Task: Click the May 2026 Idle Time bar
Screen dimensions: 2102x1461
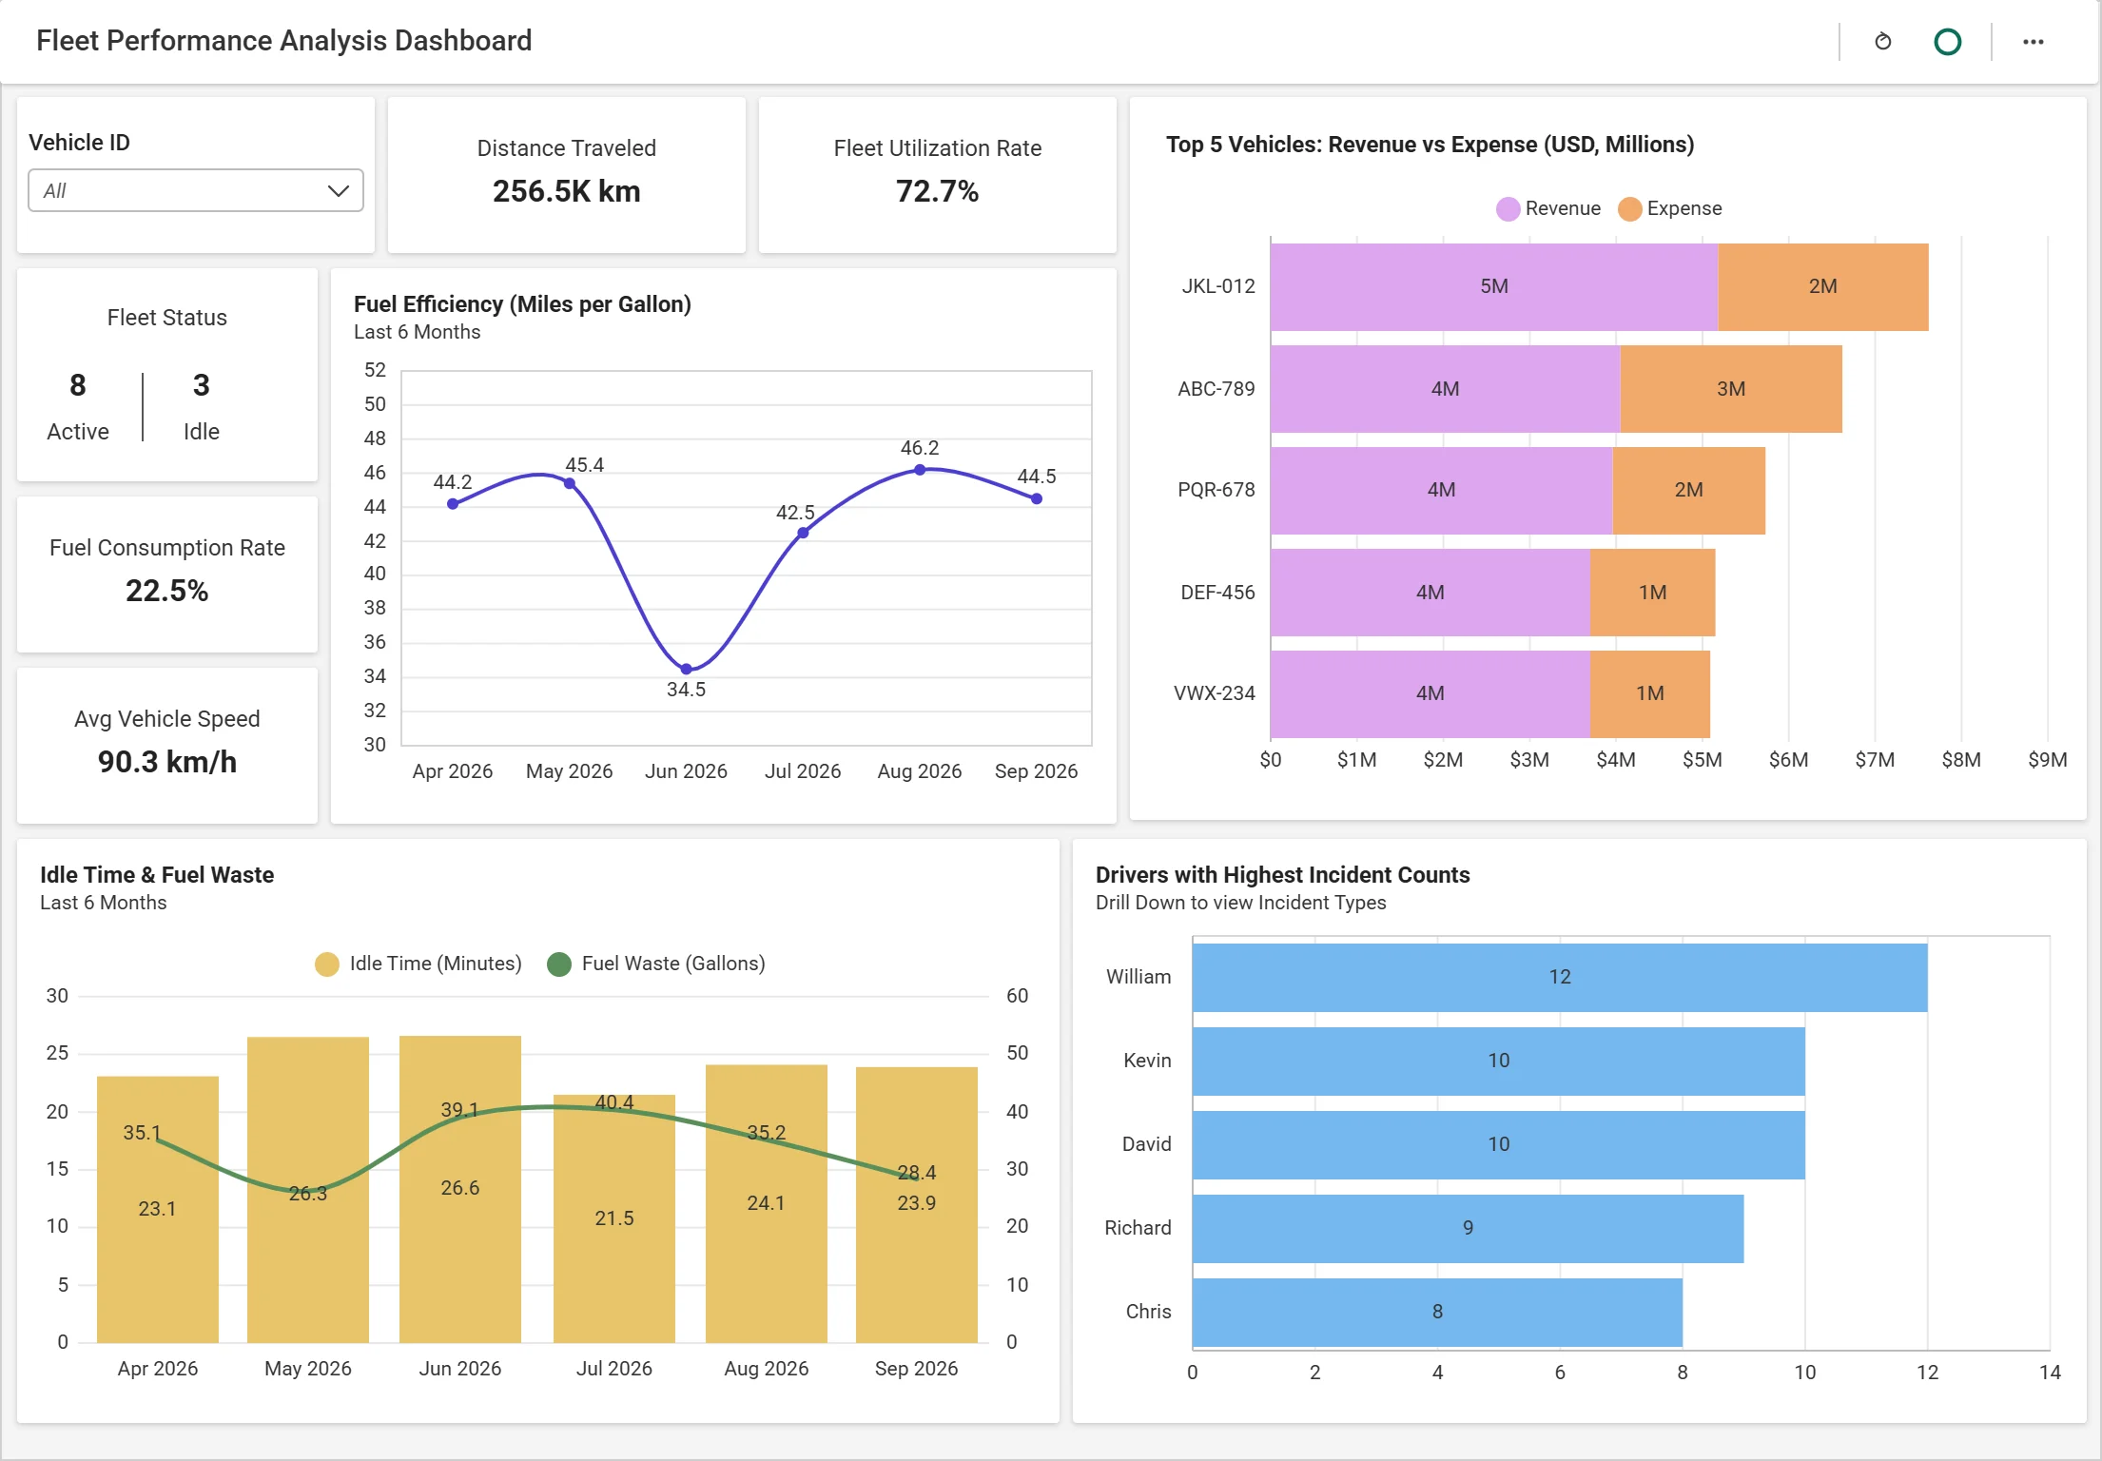Action: tap(308, 1190)
